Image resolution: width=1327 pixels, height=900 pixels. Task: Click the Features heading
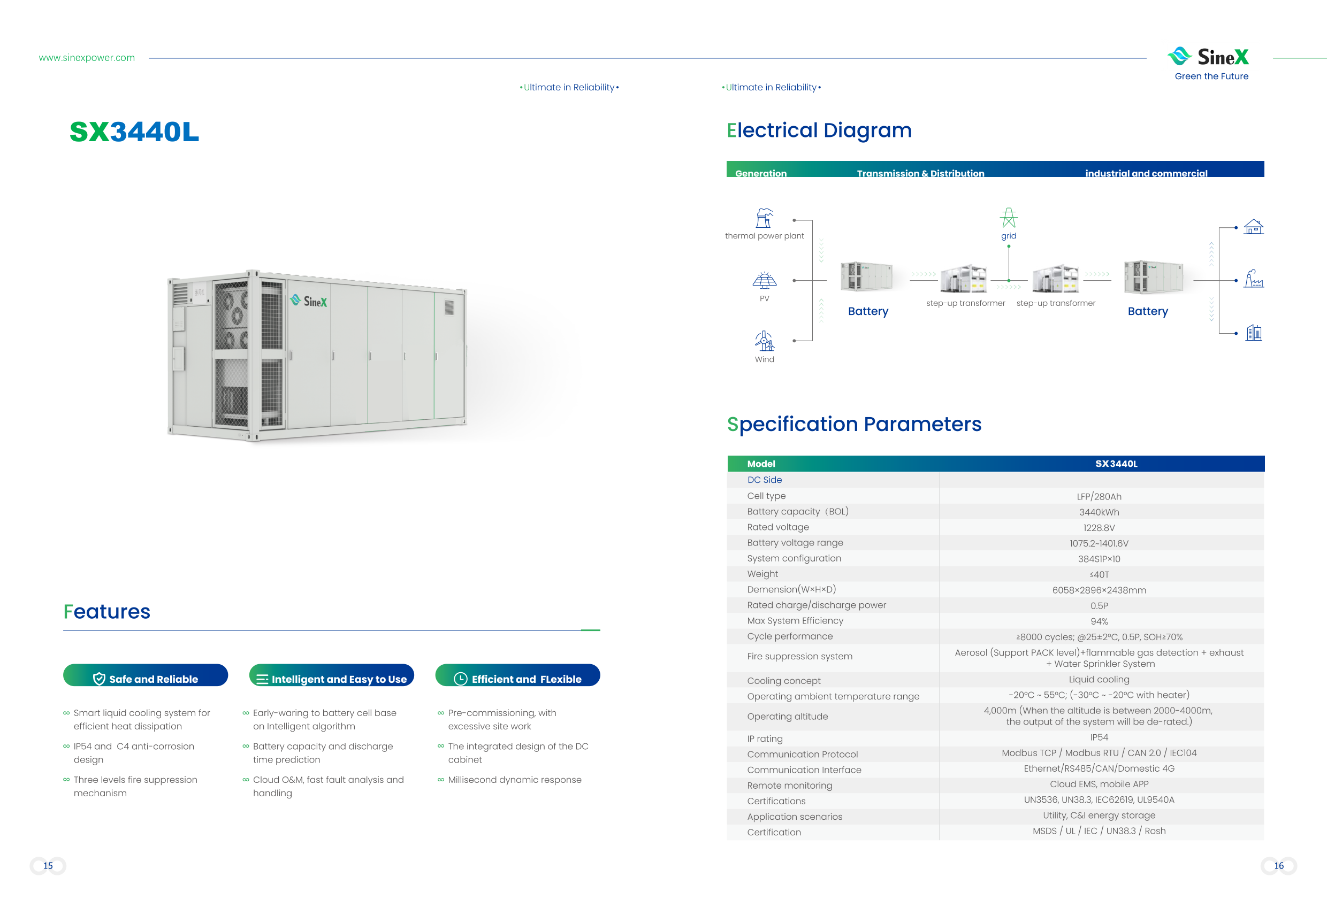point(107,612)
